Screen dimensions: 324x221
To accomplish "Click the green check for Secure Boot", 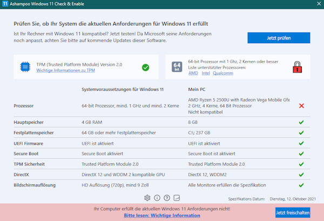I will click(301, 153).
